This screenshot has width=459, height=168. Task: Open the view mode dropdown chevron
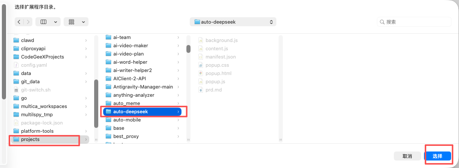[56, 22]
